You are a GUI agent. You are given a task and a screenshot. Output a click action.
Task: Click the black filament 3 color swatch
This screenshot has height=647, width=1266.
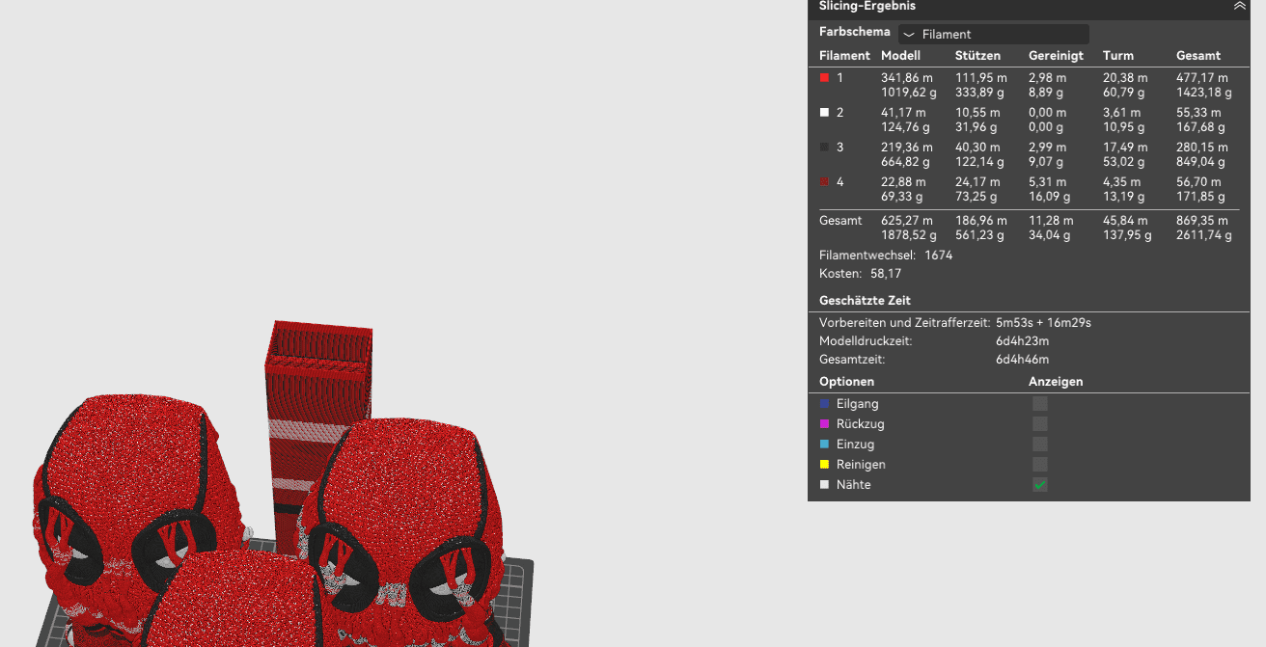pyautogui.click(x=824, y=147)
